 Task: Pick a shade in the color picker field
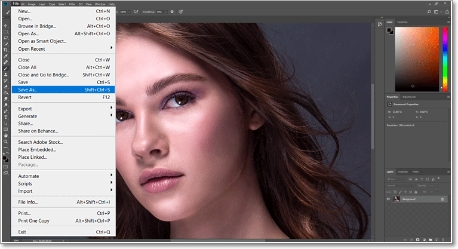coord(417,59)
